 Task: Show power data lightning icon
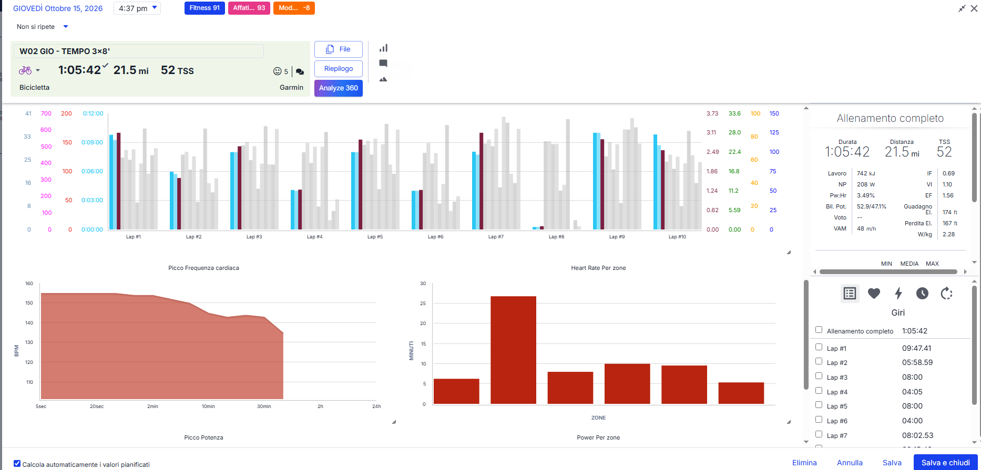(898, 294)
